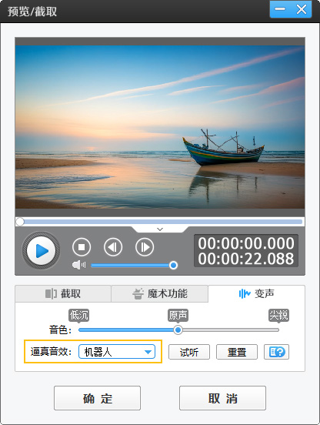Click the 音色 slider handle
Viewport: 320px width, 425px height.
click(x=178, y=330)
